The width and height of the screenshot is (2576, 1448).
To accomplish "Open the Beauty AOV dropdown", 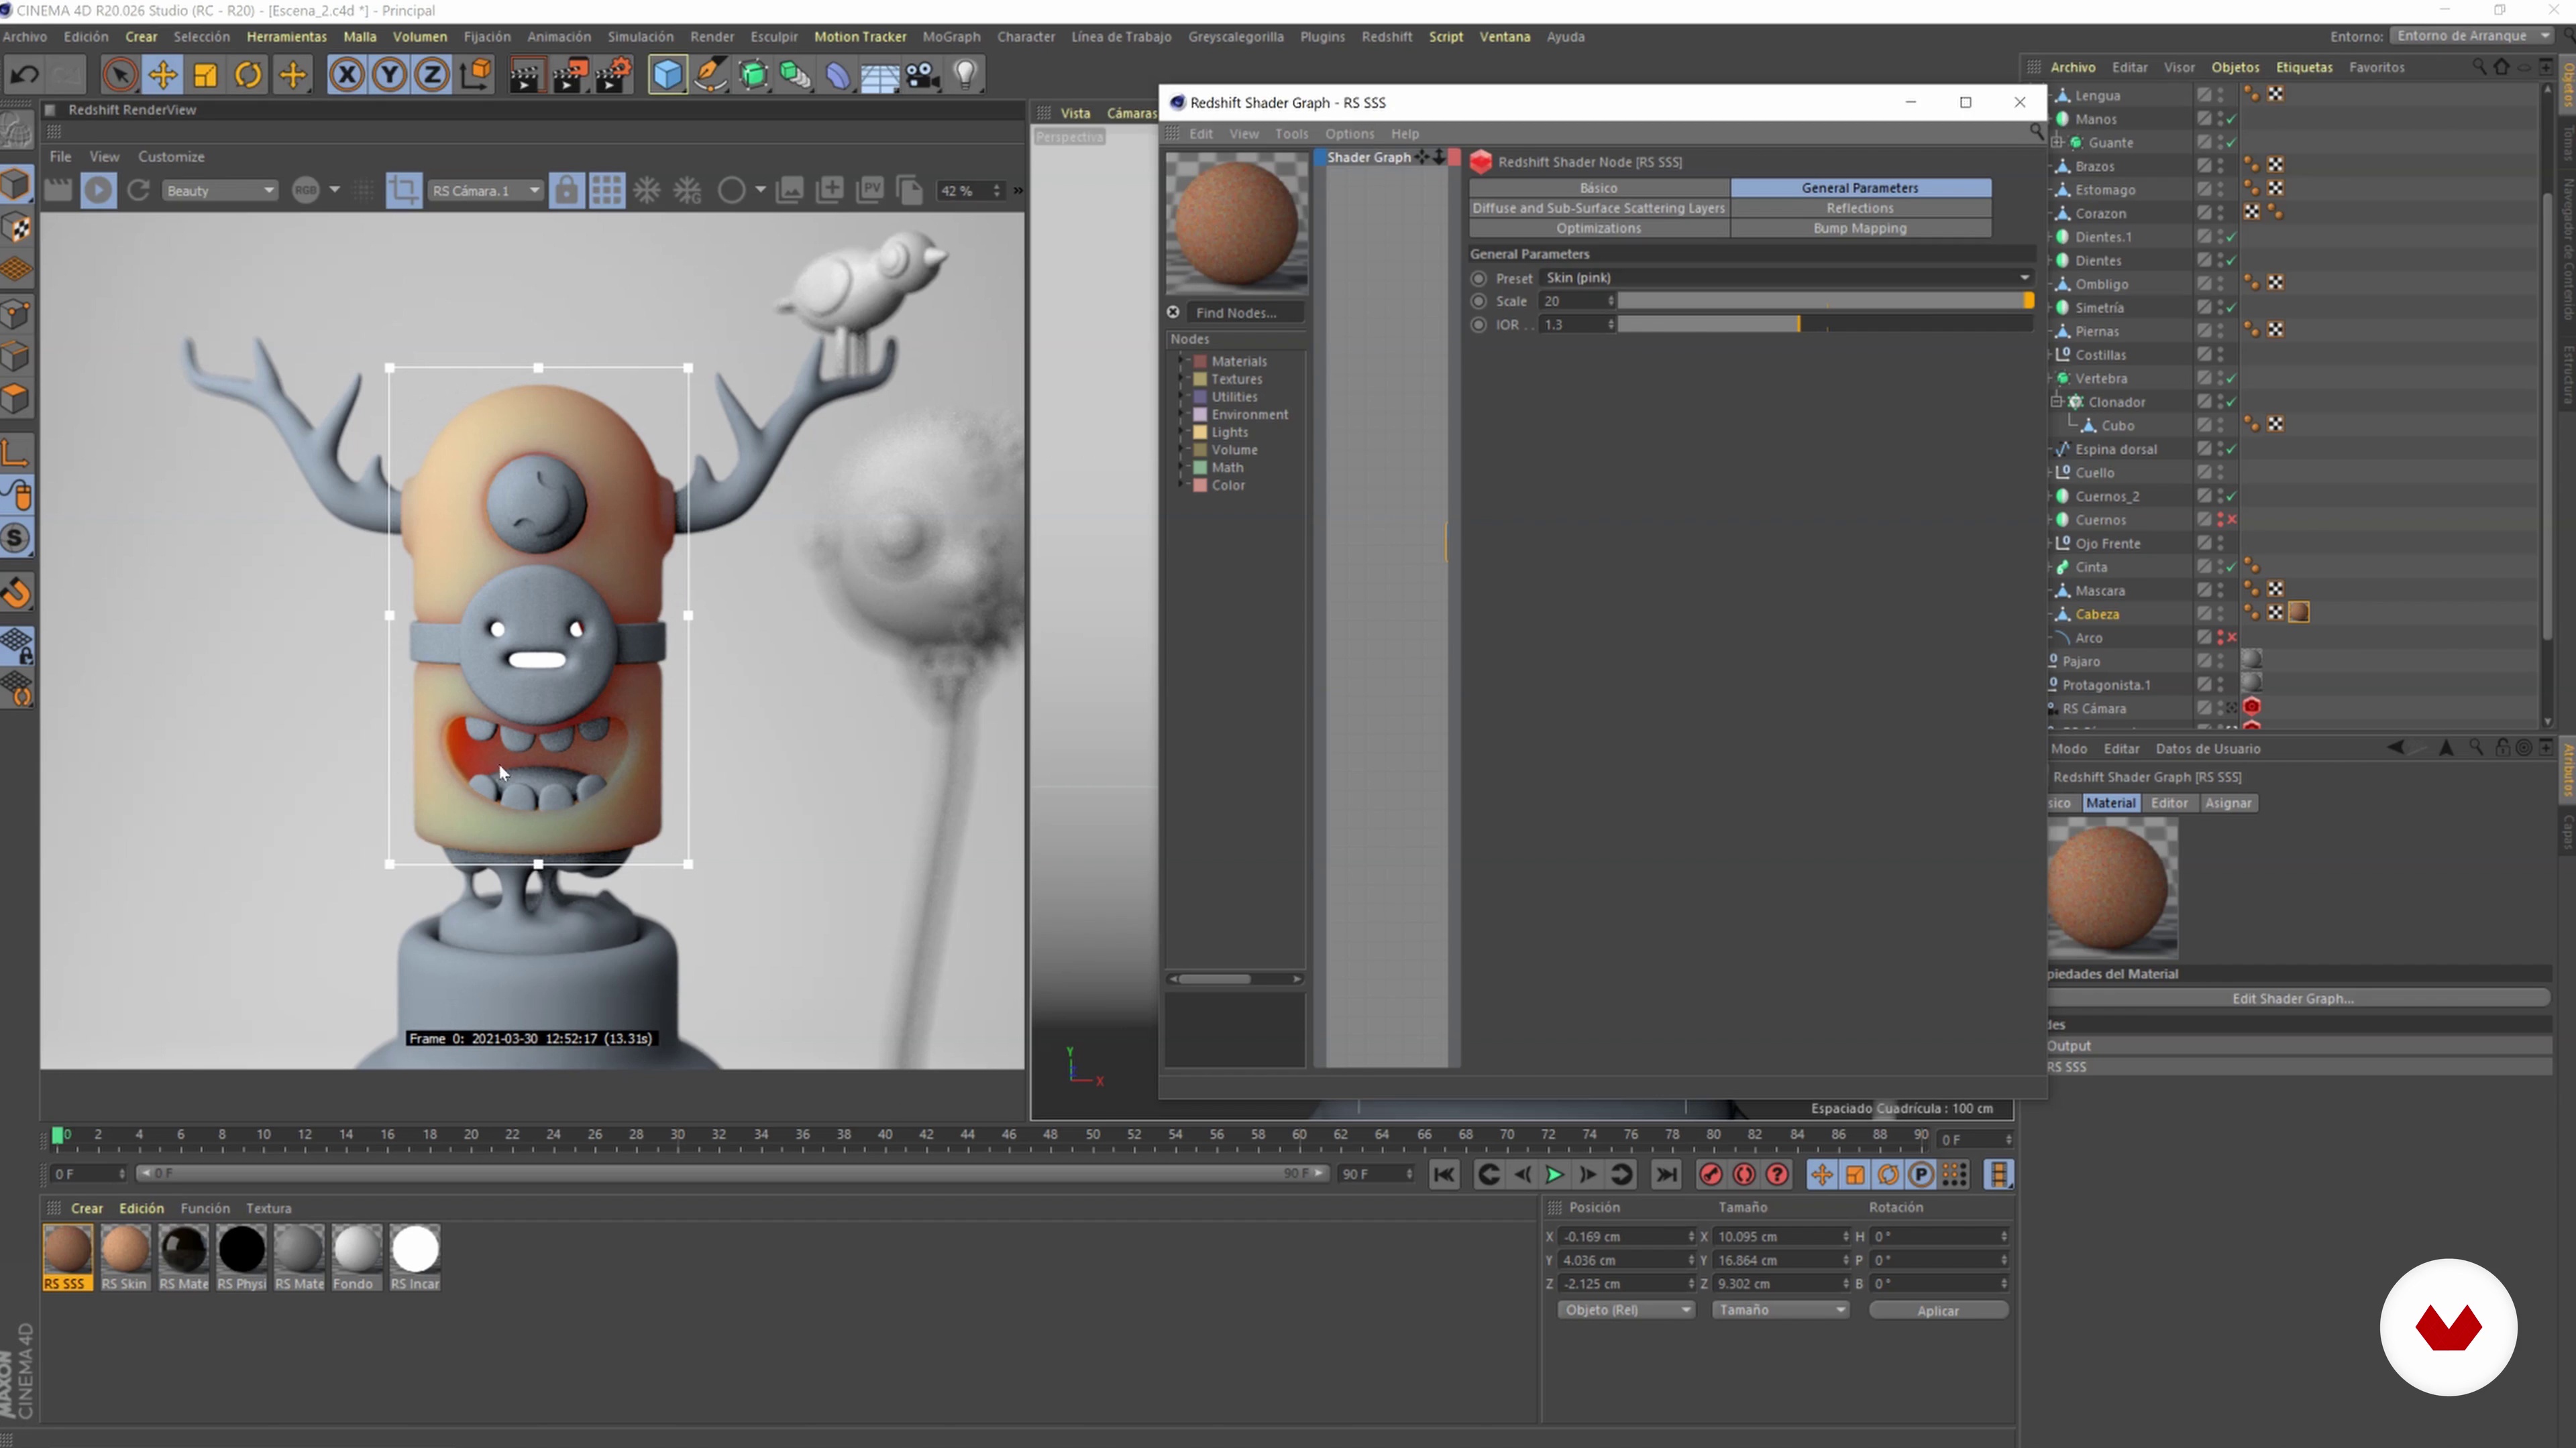I will (219, 190).
